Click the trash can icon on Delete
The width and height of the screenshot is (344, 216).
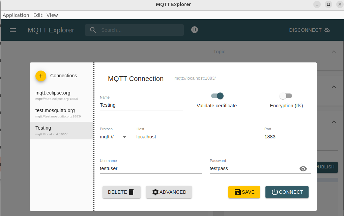click(x=131, y=192)
